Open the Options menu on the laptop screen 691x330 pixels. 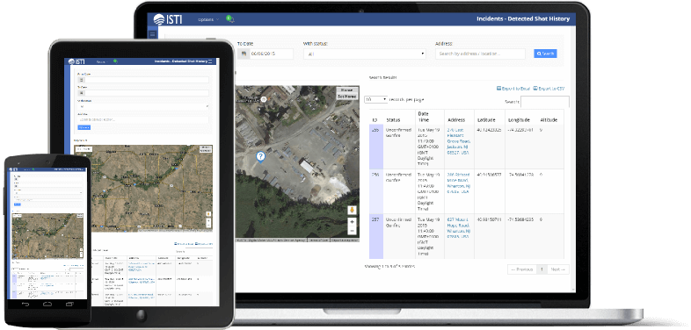click(x=208, y=19)
